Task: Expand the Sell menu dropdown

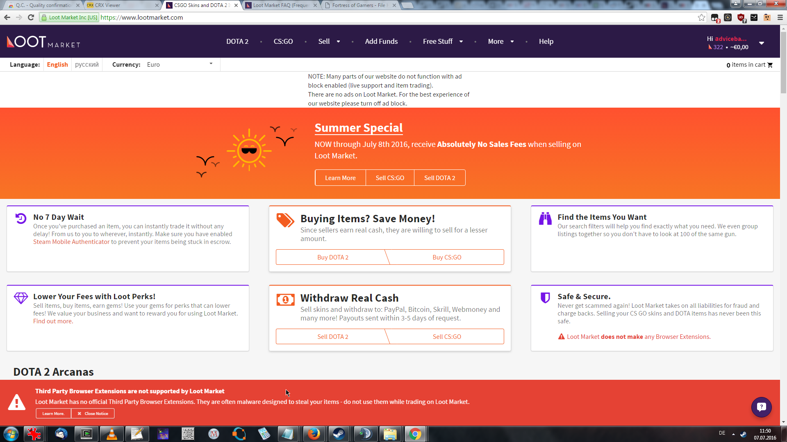Action: point(329,41)
